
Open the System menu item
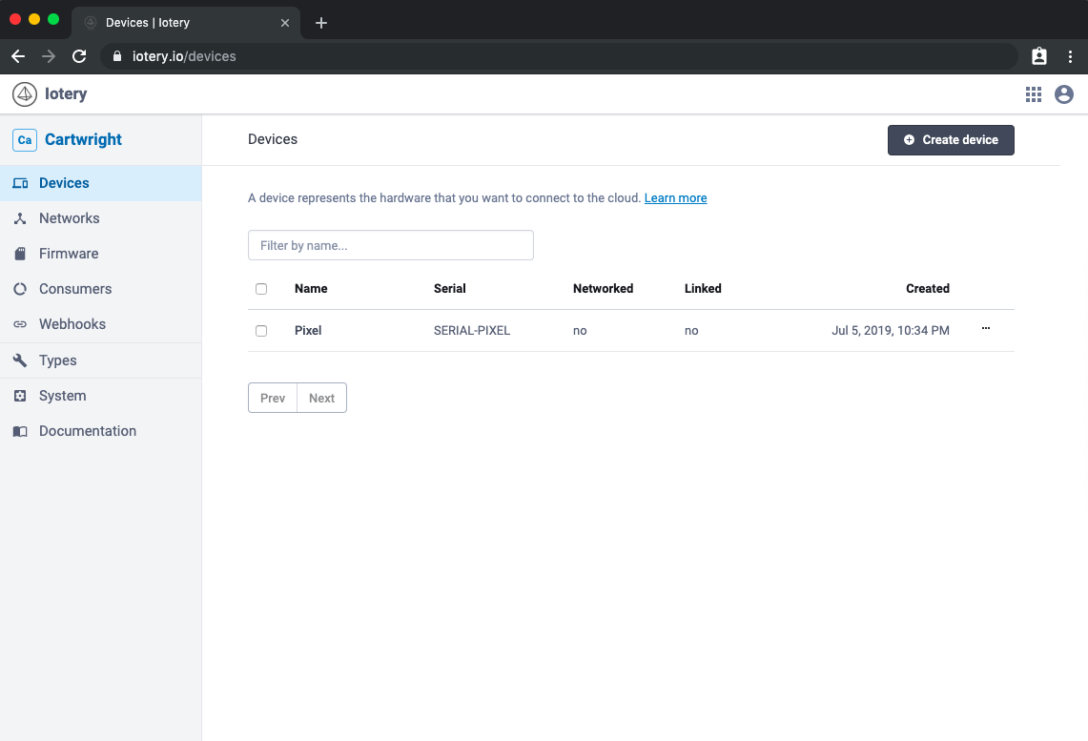[x=101, y=396]
